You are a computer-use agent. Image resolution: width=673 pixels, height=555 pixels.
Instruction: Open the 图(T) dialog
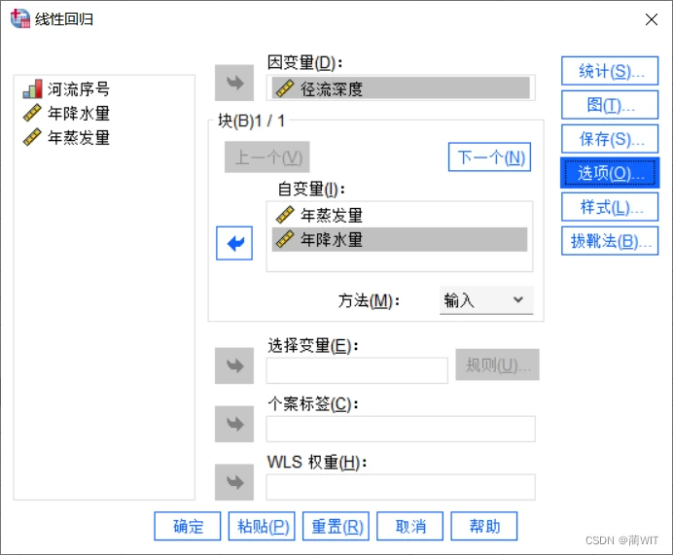610,105
